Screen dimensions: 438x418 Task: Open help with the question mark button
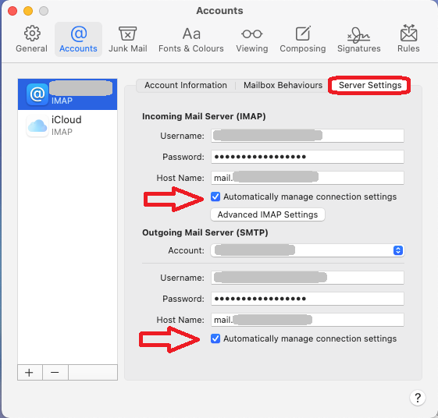418,398
